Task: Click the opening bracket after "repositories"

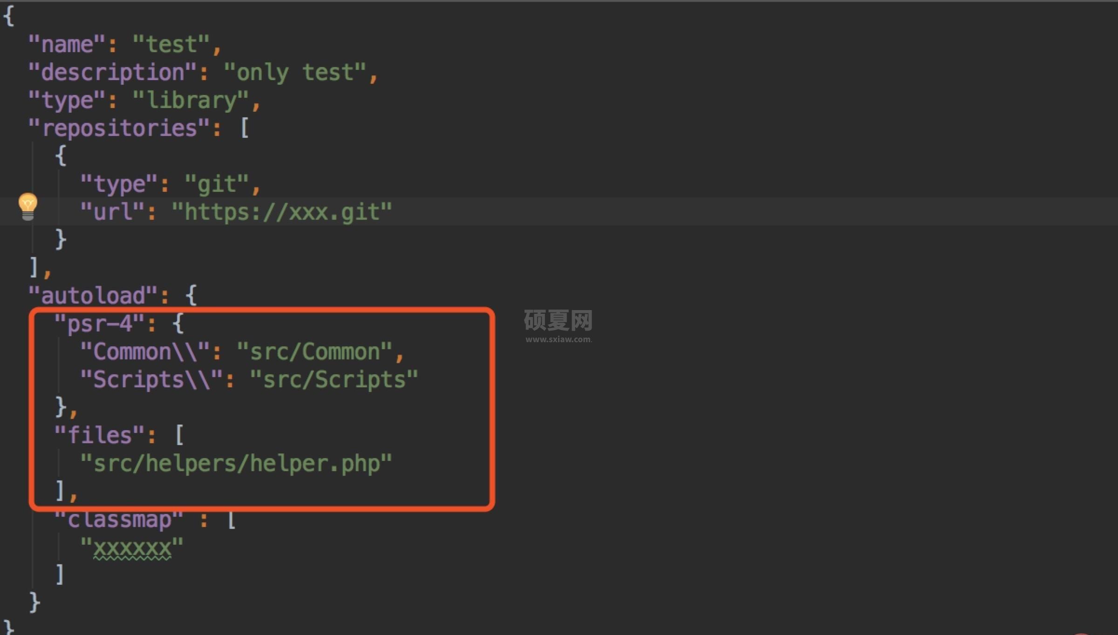Action: [245, 128]
